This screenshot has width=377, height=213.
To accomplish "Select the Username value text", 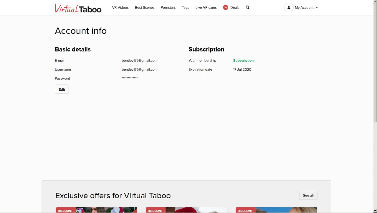I will (x=140, y=69).
